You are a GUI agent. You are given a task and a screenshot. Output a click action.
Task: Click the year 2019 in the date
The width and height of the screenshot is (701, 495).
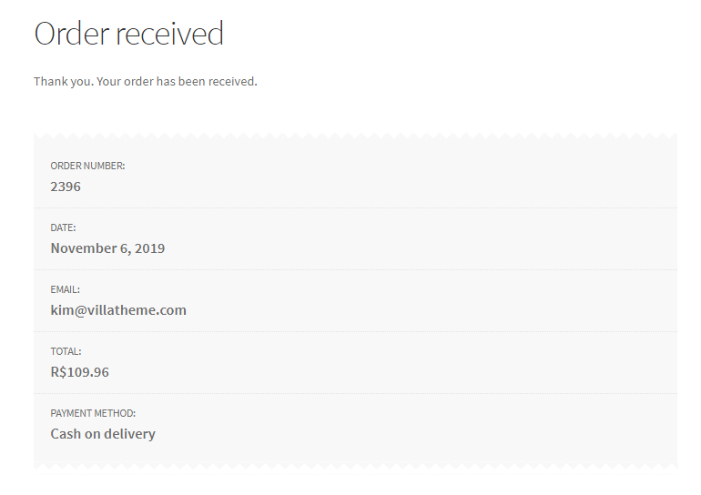[150, 248]
